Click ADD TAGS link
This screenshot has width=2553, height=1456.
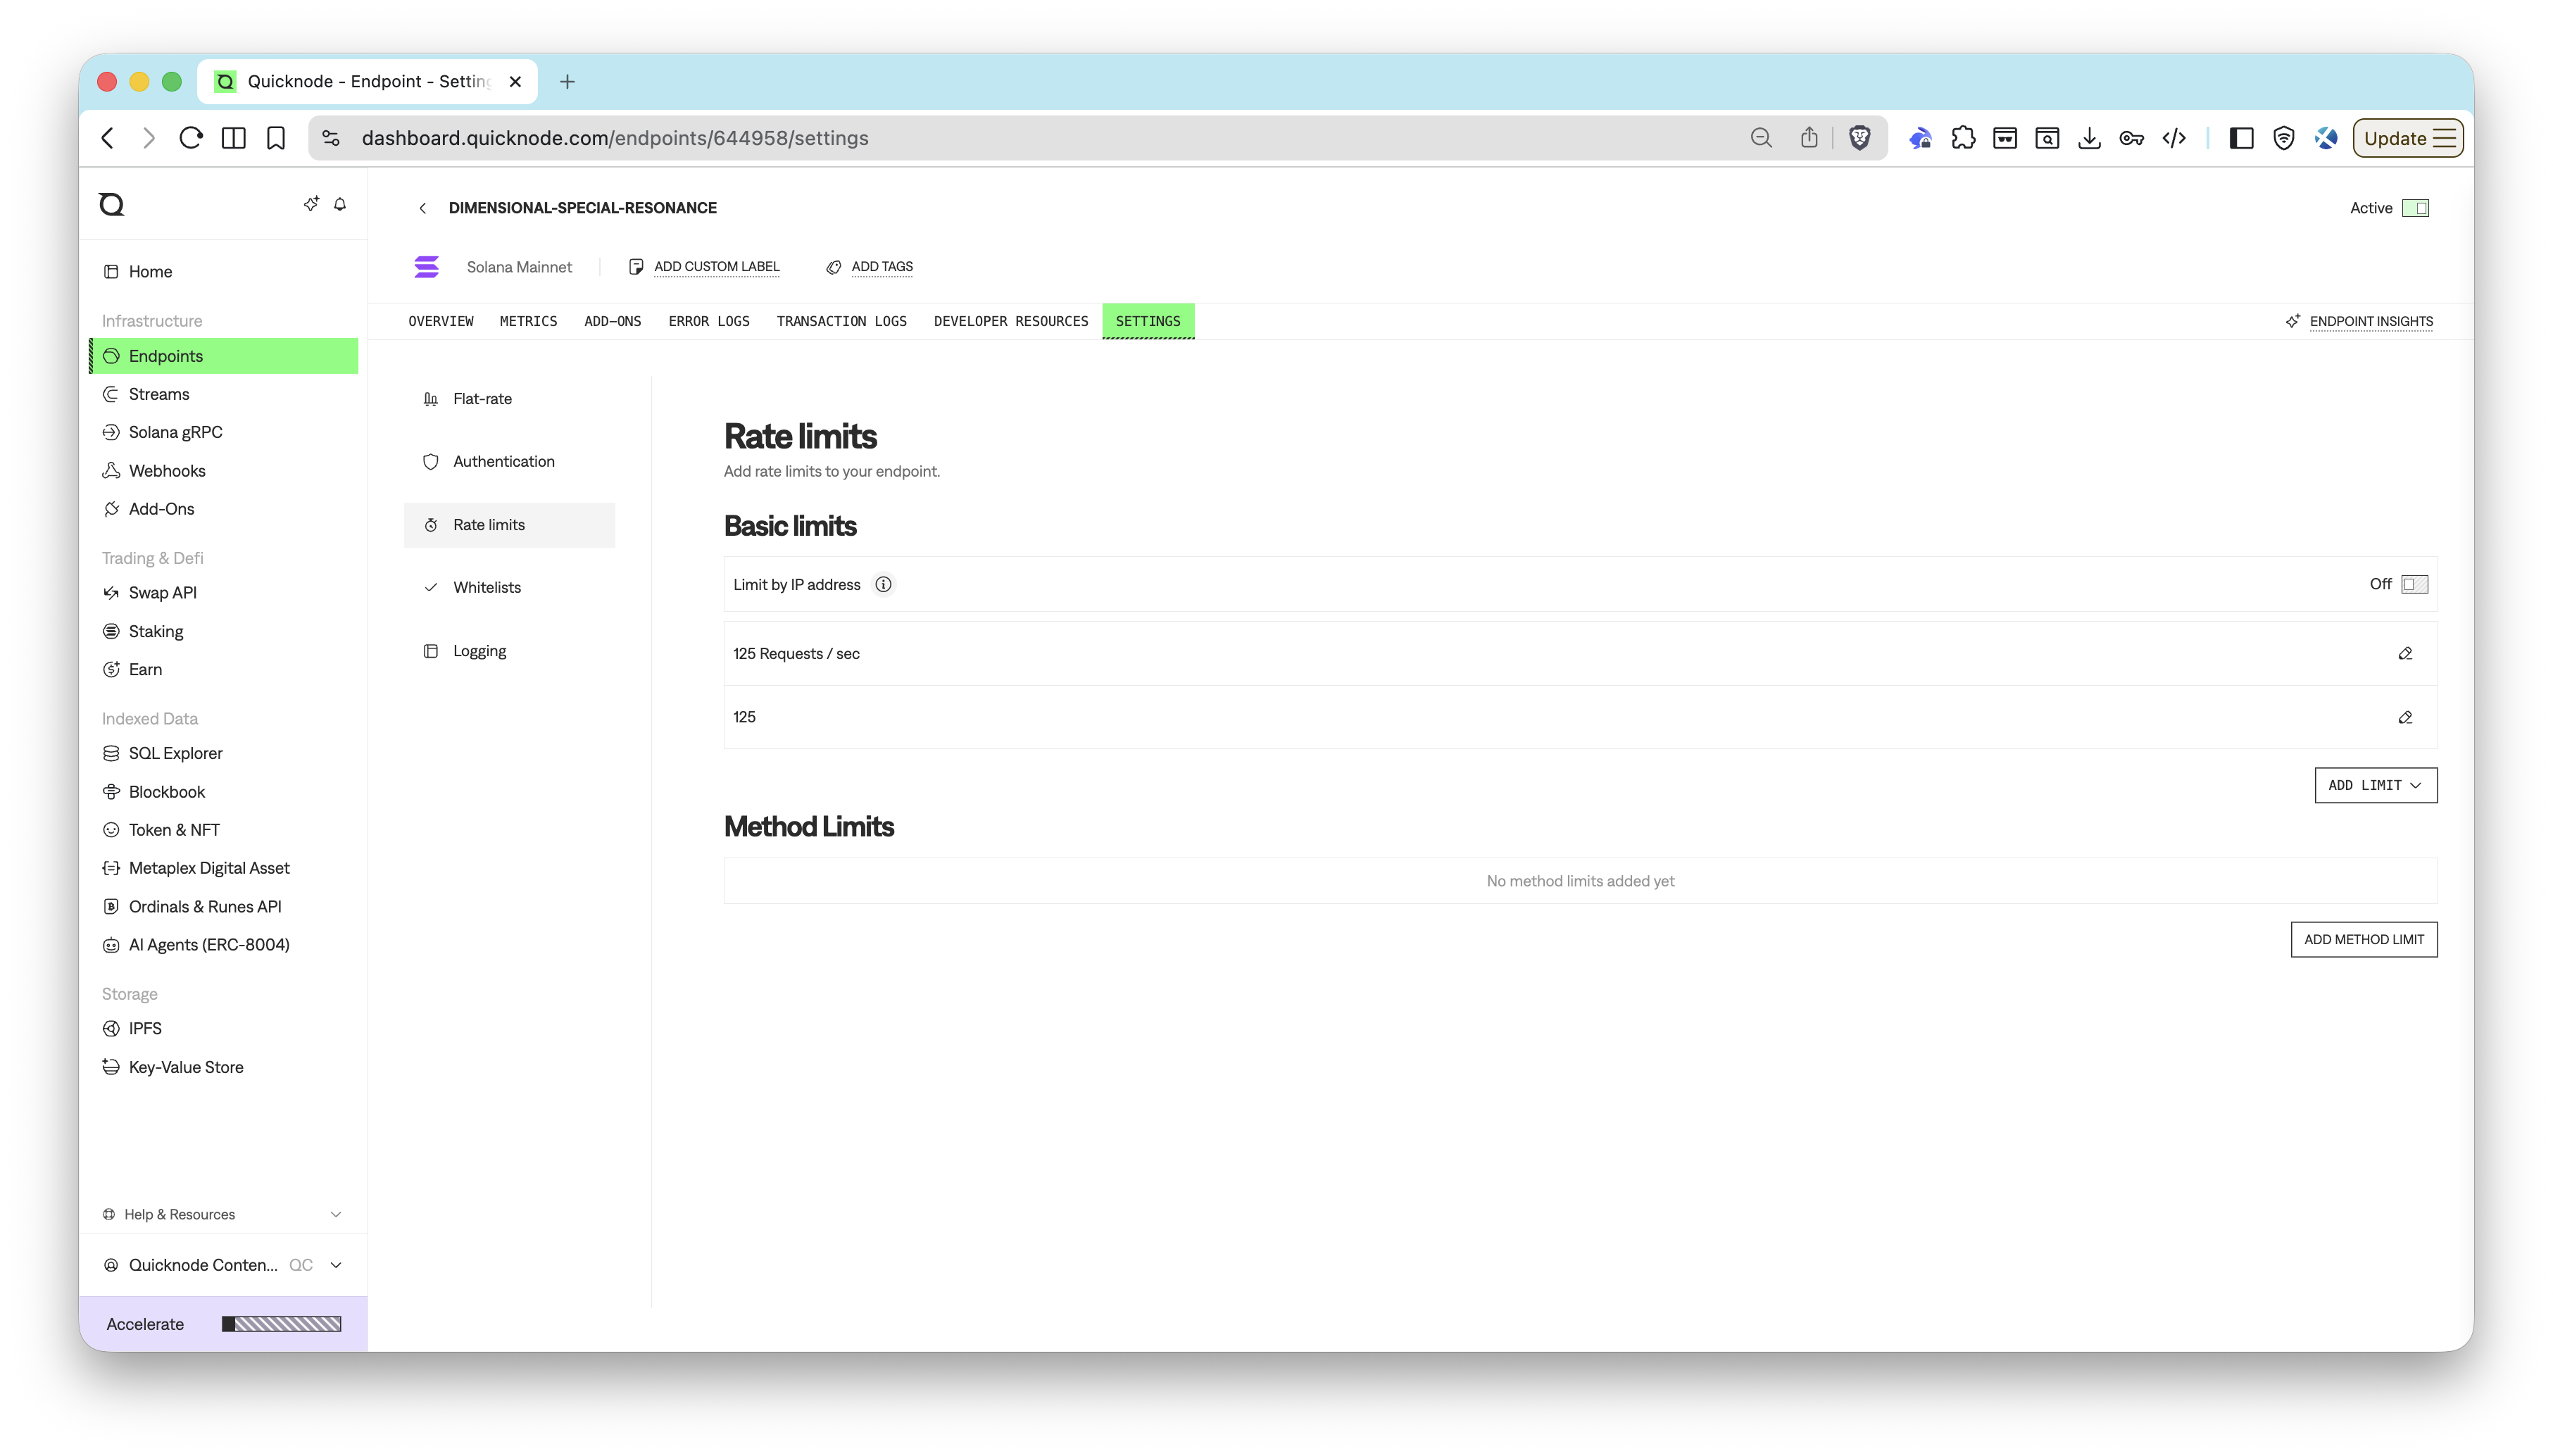point(882,267)
